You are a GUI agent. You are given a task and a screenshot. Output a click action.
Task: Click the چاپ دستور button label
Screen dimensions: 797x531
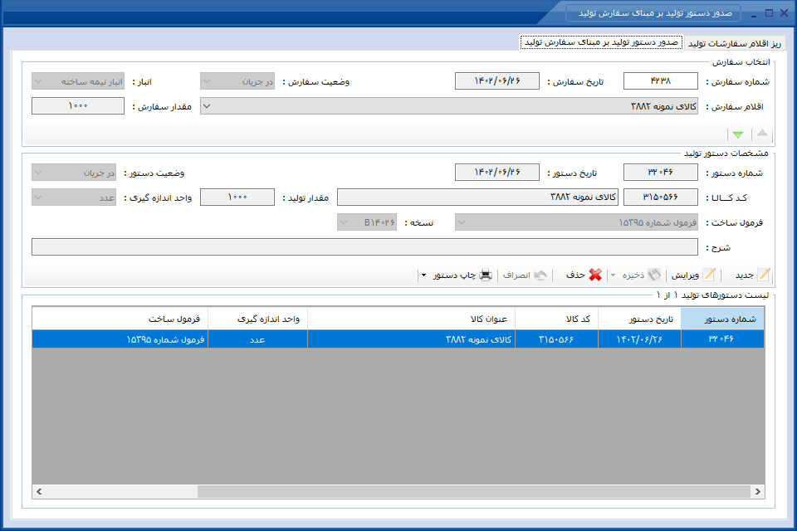pyautogui.click(x=454, y=275)
